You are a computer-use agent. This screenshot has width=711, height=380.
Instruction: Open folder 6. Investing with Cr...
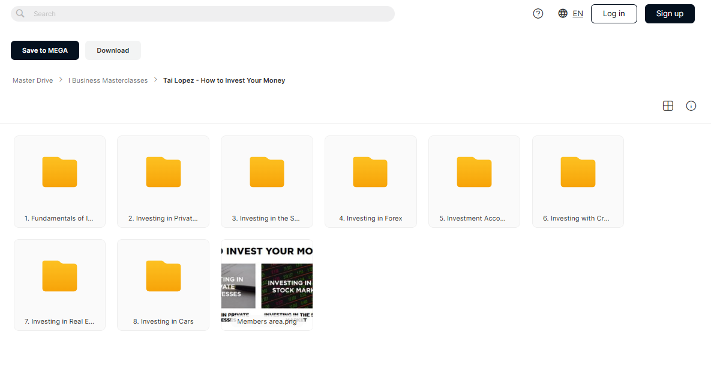(x=578, y=182)
